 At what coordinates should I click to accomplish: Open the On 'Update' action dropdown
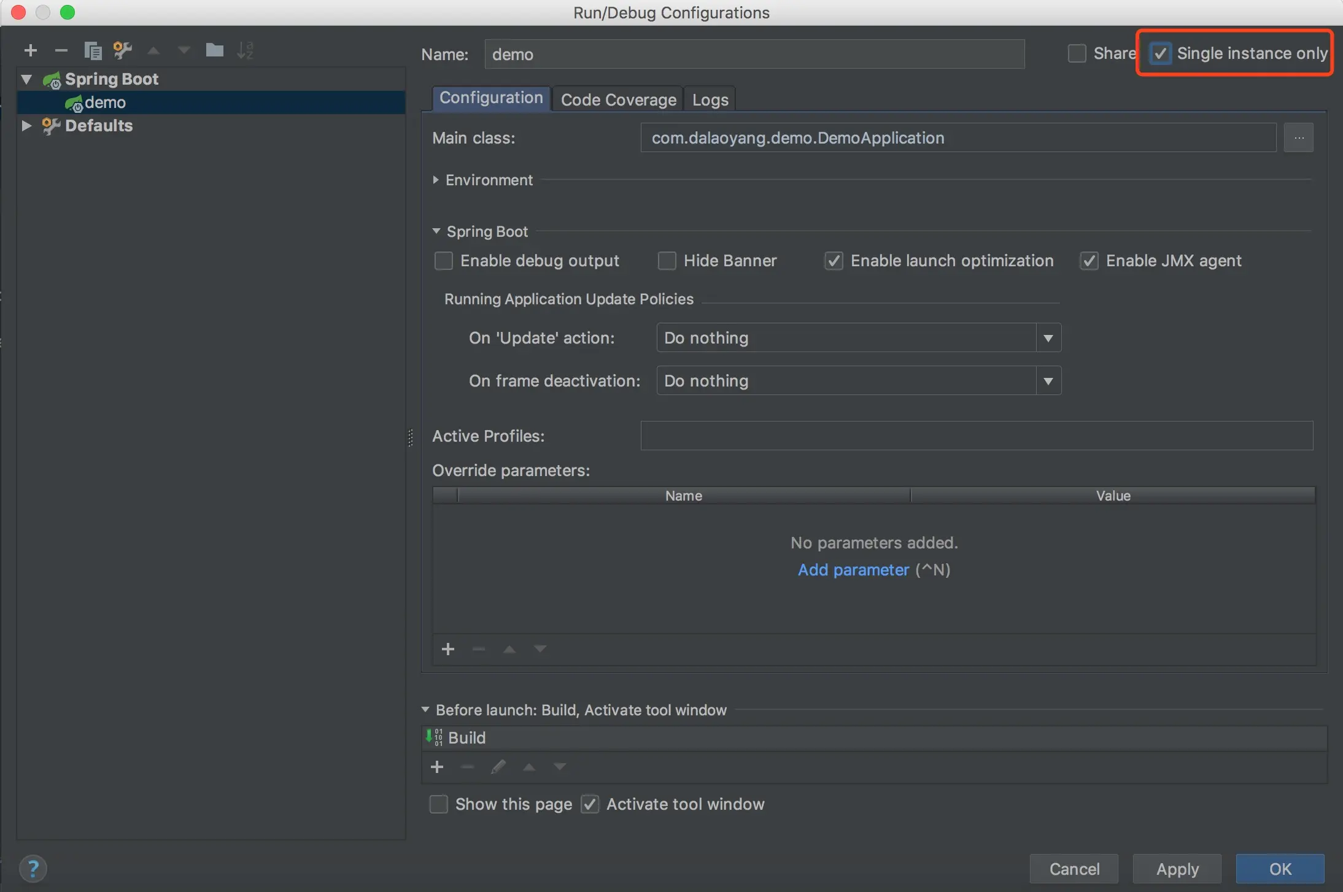858,338
